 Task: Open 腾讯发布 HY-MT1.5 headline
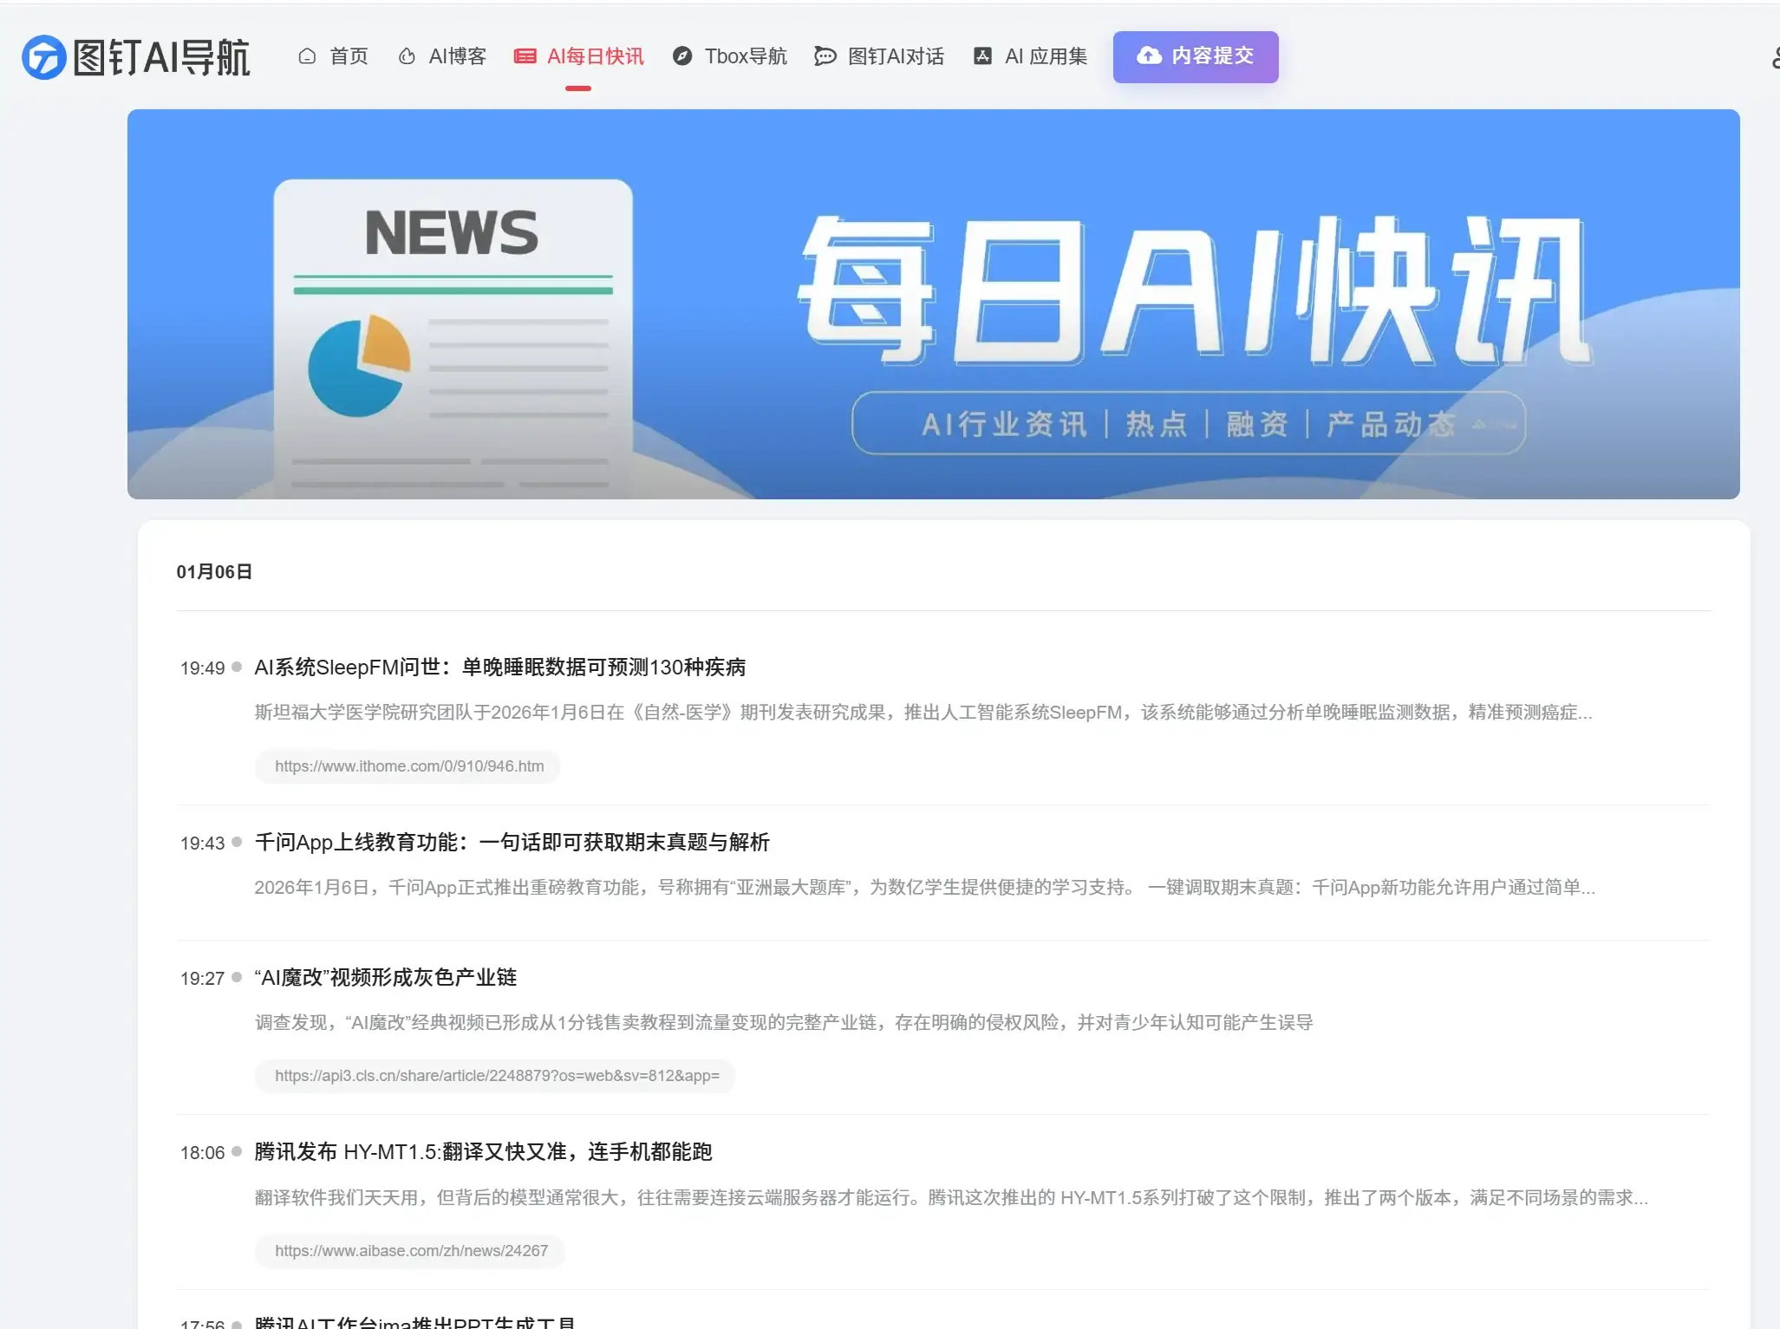(483, 1152)
